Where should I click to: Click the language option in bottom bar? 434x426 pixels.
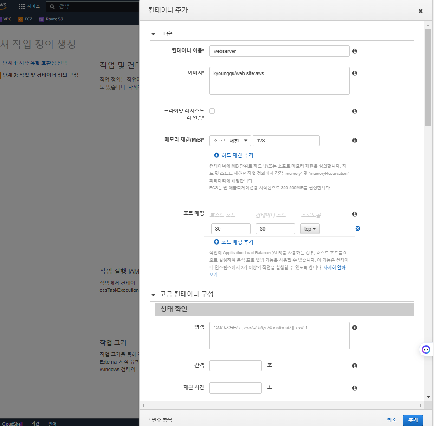pos(52,424)
